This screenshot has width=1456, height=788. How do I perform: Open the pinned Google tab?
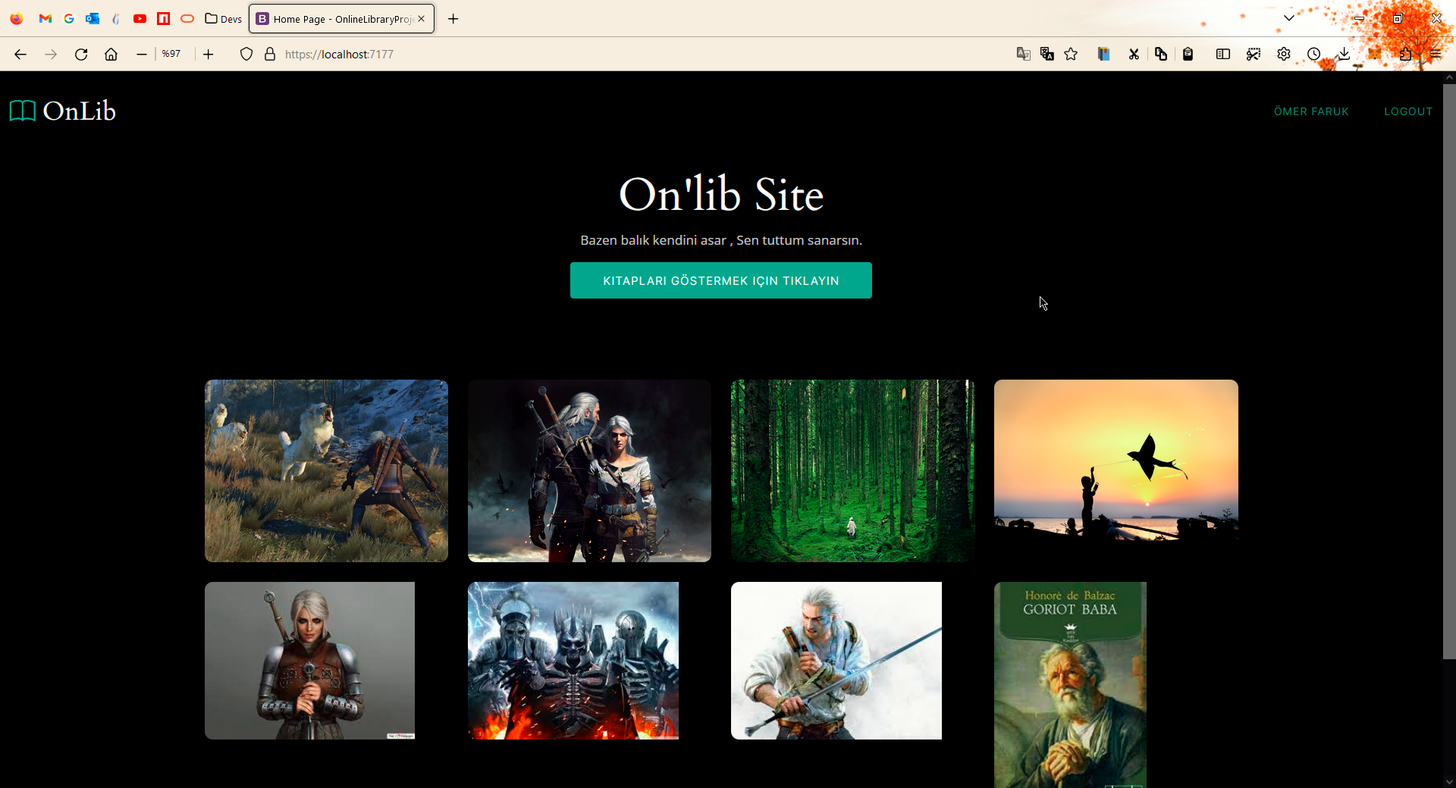(69, 19)
